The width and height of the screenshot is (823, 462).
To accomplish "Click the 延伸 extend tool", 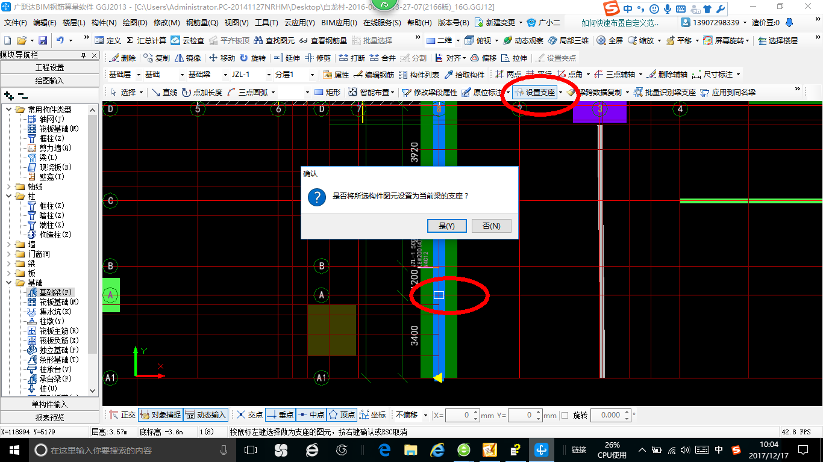I will point(287,58).
